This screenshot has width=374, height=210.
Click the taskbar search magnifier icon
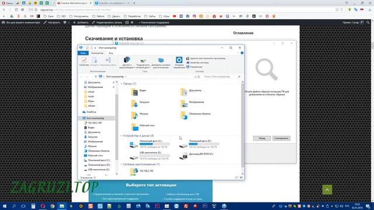(x=14, y=206)
